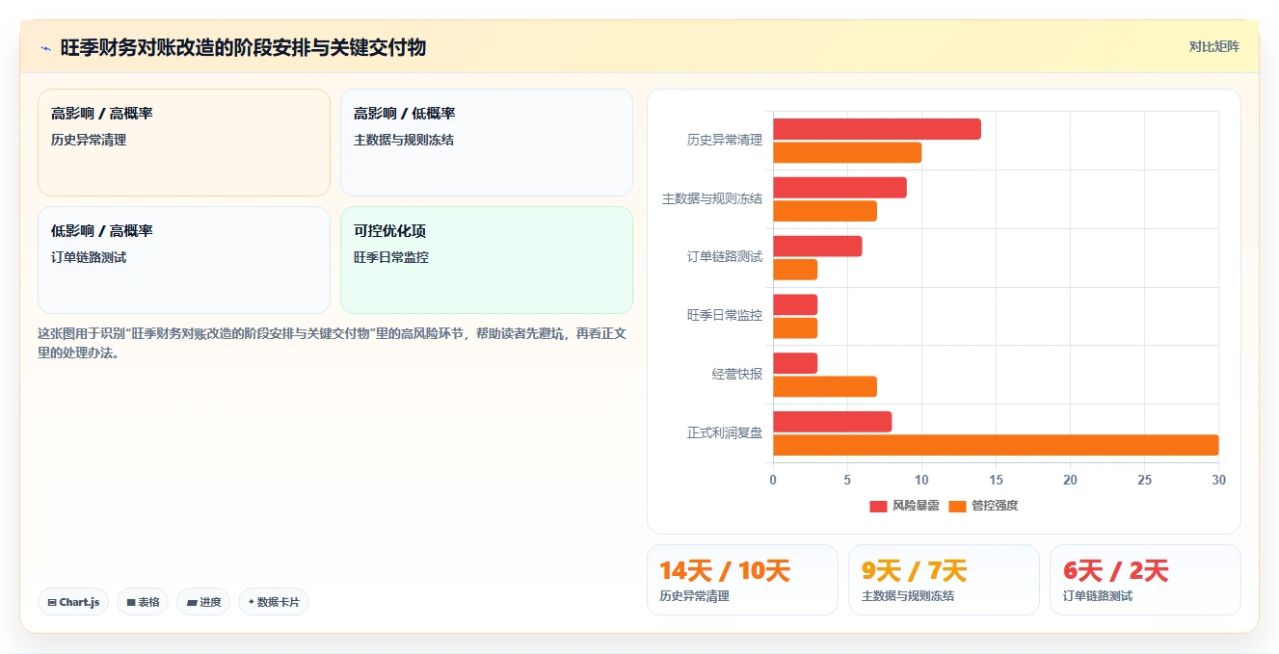Click the orange 主数据与规则冻结 bar
Screen dimensions: 1279x654
click(x=825, y=211)
